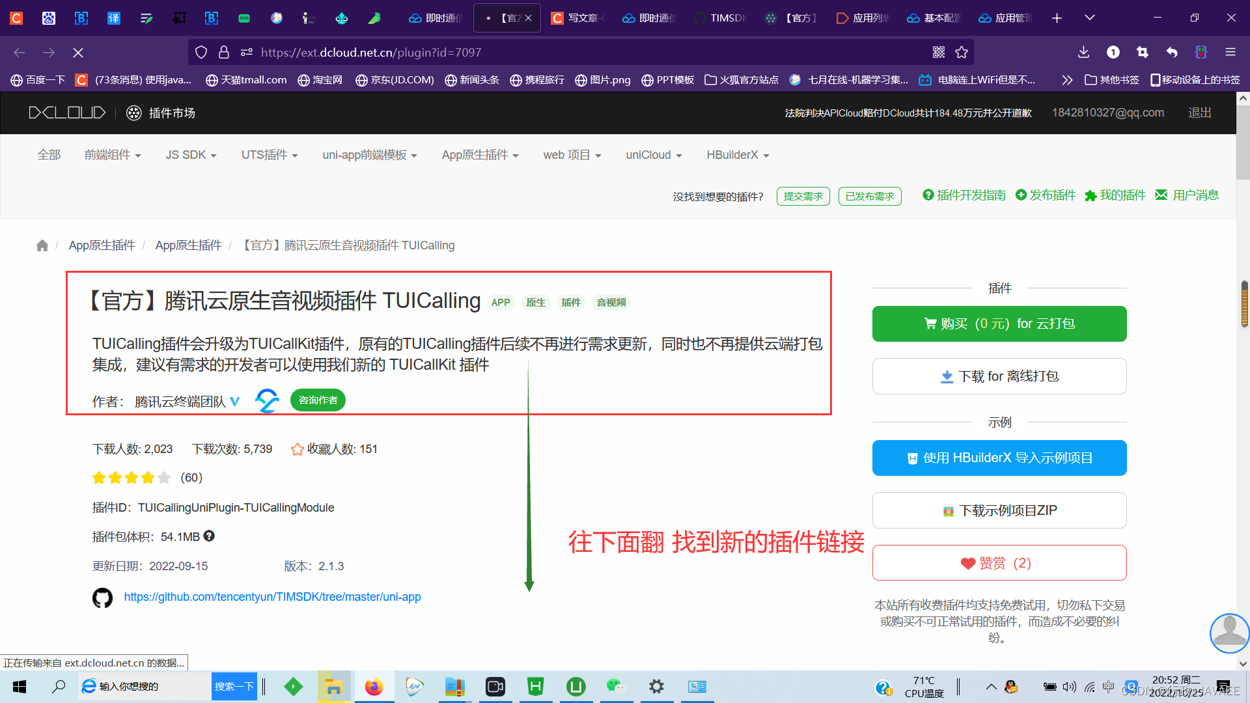Show hidden system tray icons
The width and height of the screenshot is (1250, 703).
coord(991,687)
